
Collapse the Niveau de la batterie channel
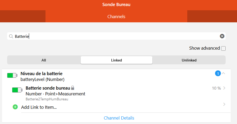tap(224, 73)
